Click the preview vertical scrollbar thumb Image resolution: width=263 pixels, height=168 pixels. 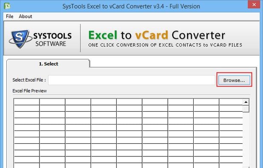point(246,109)
